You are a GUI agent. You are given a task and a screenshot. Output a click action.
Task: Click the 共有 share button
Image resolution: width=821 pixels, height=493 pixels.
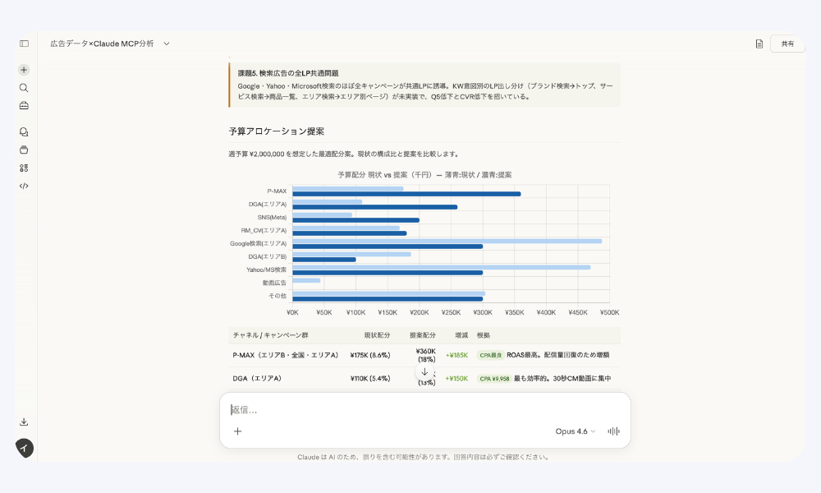click(787, 44)
